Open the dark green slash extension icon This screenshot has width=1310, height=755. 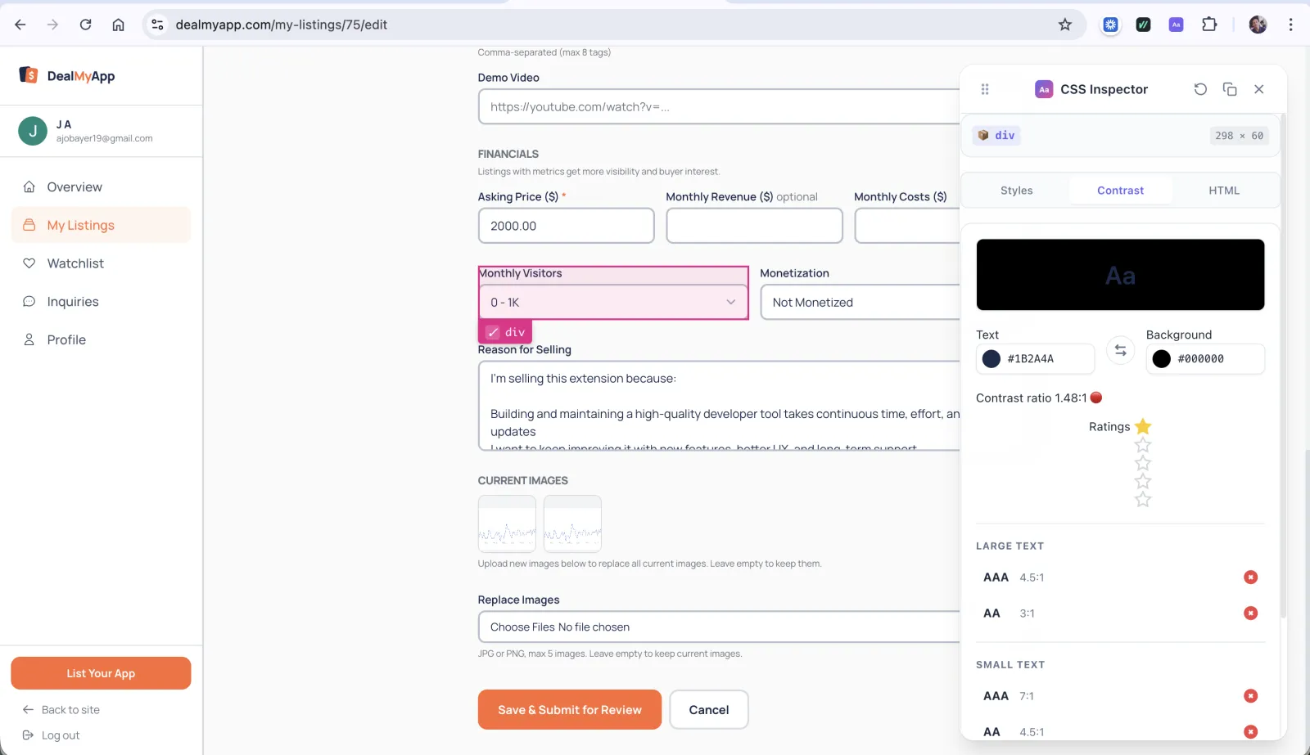coord(1143,25)
